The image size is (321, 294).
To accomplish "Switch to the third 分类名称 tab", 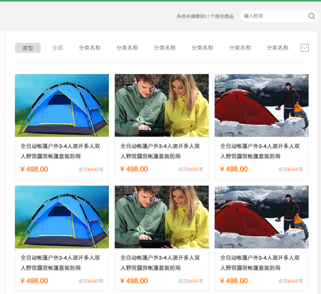I will pos(165,48).
